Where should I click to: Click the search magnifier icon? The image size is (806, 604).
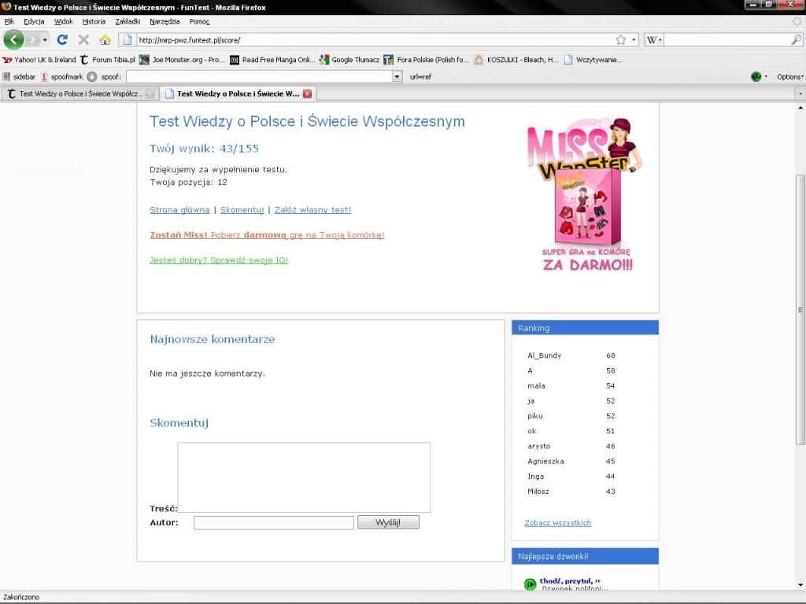click(797, 39)
